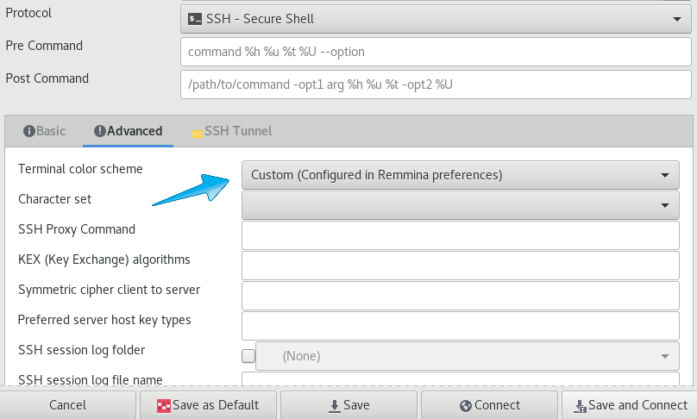Click the KEX algorithms input field

coord(460,266)
